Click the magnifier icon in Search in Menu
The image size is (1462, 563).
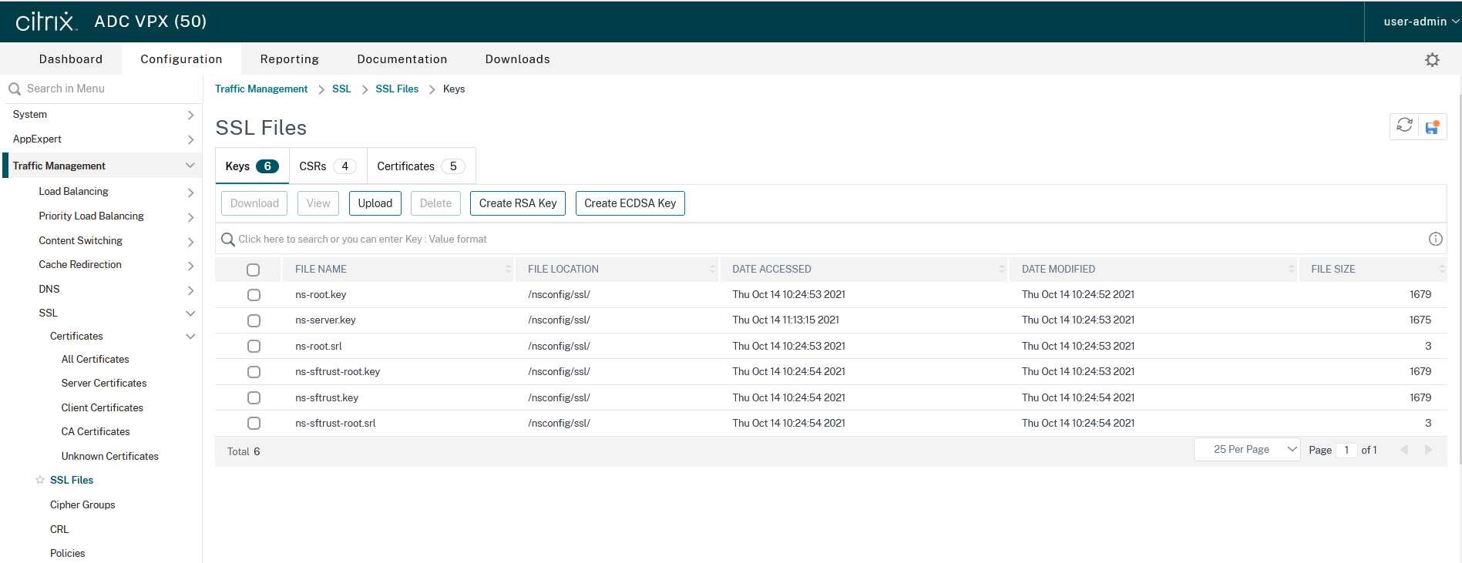[x=15, y=89]
